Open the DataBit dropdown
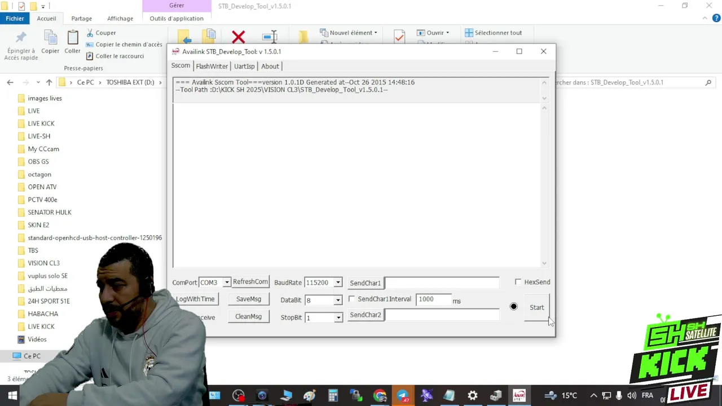 coord(338,301)
